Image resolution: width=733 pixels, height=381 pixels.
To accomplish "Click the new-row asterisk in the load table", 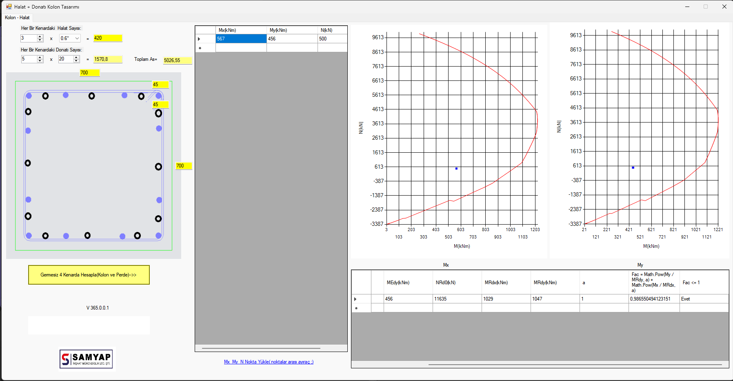I will [200, 48].
